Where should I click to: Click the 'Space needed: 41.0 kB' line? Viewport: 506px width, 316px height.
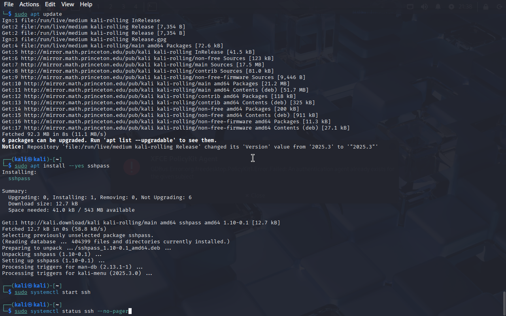pos(72,210)
